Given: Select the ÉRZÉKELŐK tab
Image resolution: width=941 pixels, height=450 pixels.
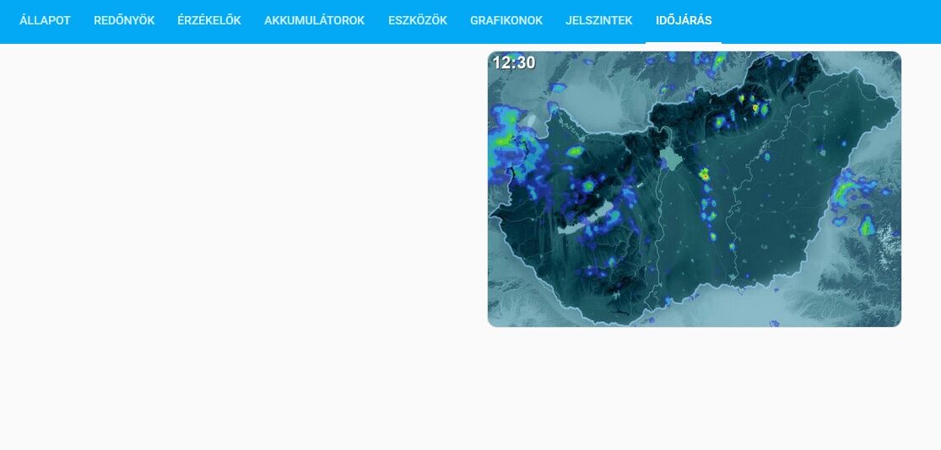Looking at the screenshot, I should [x=209, y=21].
